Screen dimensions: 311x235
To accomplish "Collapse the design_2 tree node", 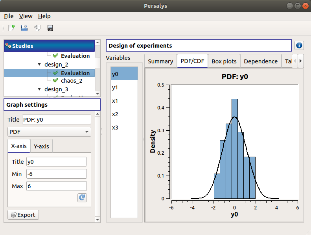I will (x=39, y=65).
